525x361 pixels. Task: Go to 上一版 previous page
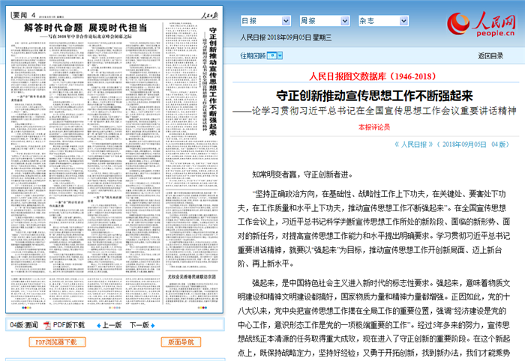pos(111,326)
